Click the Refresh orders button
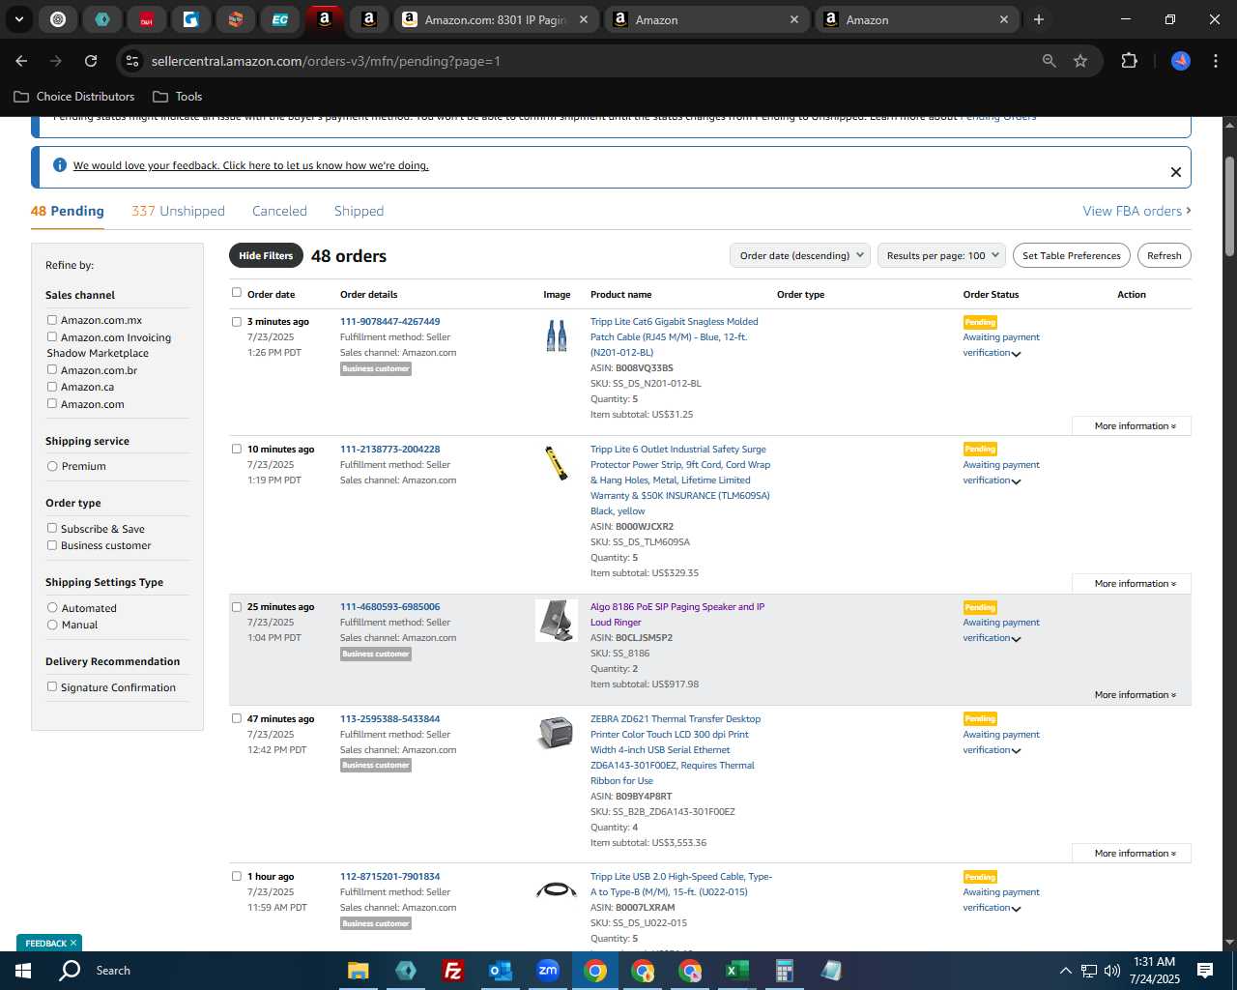Screen dimensions: 1237x990 pyautogui.click(x=1165, y=255)
